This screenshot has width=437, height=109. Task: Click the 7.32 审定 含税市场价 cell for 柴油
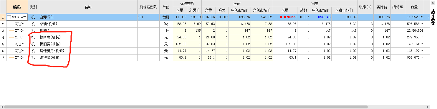click(x=344, y=24)
